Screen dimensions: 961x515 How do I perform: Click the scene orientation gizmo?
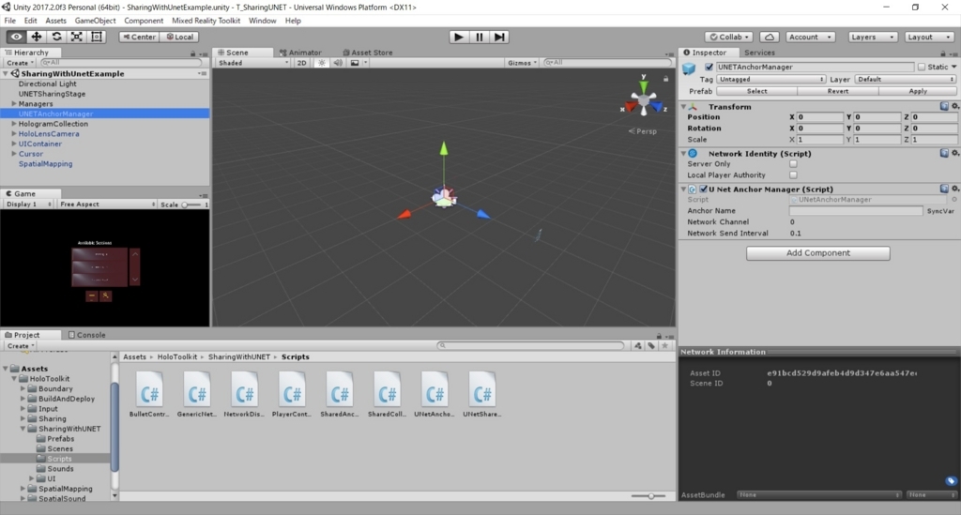point(644,99)
